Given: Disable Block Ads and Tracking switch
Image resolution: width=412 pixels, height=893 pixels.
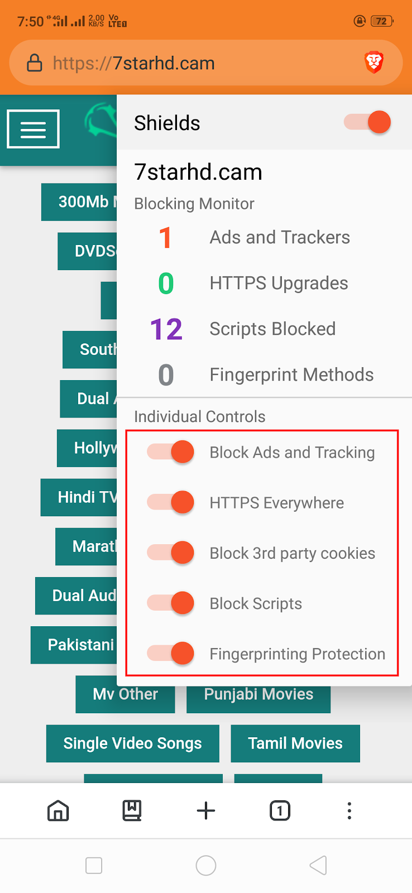Looking at the screenshot, I should point(171,452).
